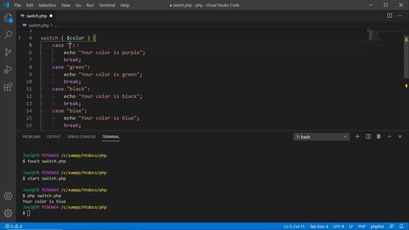
Task: Select PHP language mode in status bar
Action: pos(362,226)
